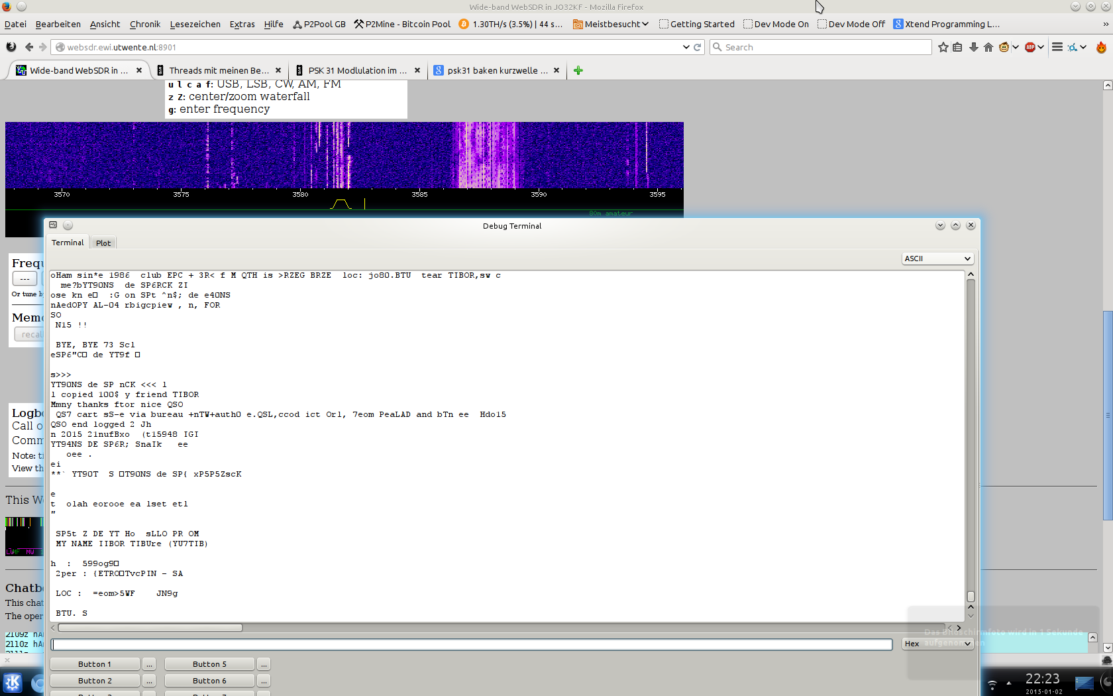The width and height of the screenshot is (1113, 696).
Task: Open the Firefox downloads arrow
Action: click(x=973, y=47)
